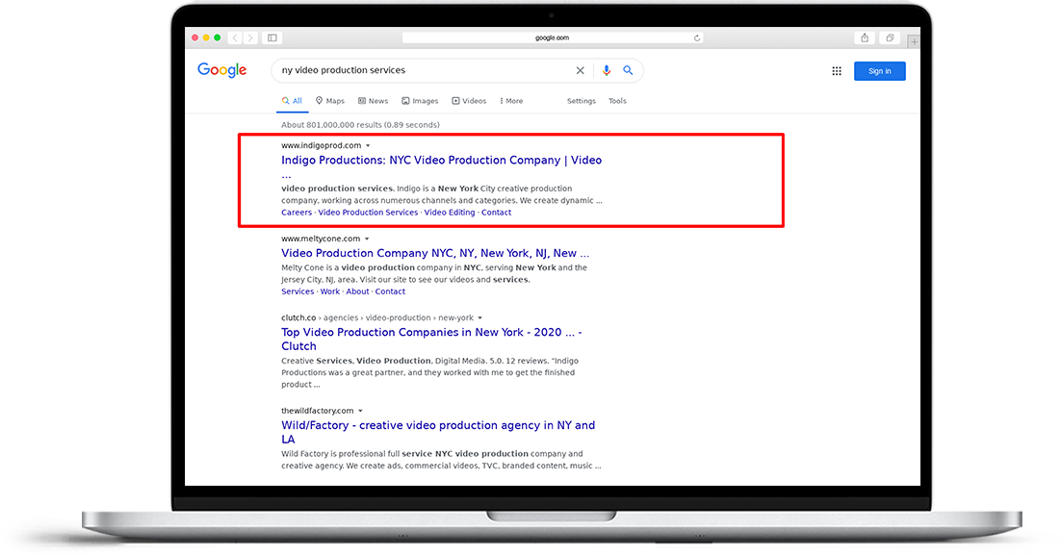
Task: Click the Google logo
Action: [x=222, y=70]
